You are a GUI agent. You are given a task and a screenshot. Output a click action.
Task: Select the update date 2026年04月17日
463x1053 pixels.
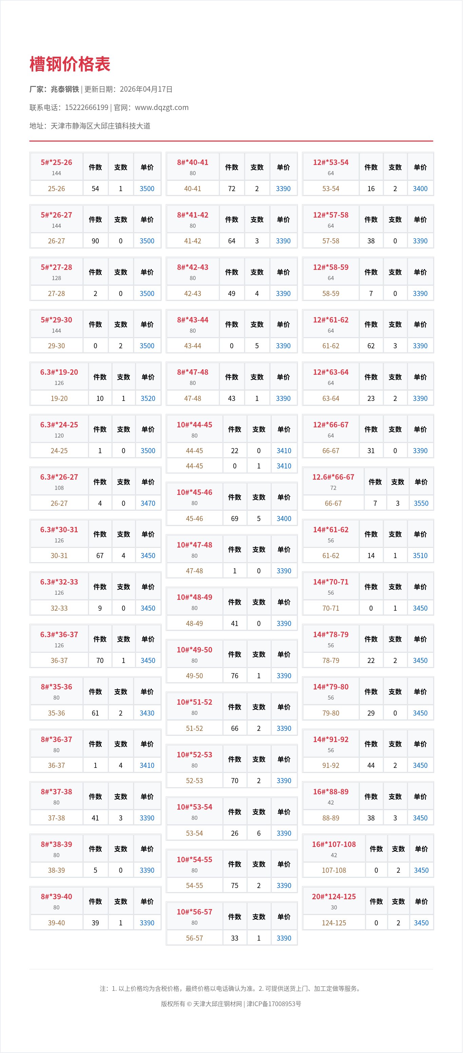[x=146, y=89]
